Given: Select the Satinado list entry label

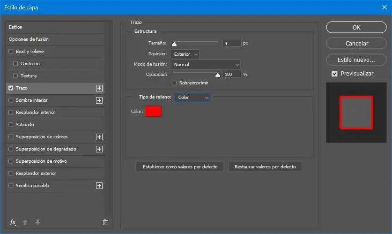Looking at the screenshot, I should 25,124.
